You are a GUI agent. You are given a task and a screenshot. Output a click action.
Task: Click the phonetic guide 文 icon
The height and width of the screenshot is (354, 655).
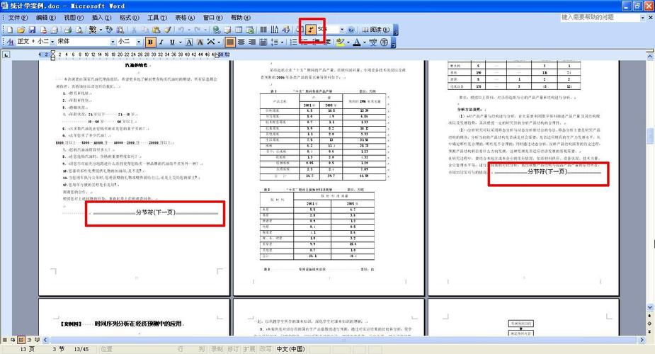(x=373, y=42)
